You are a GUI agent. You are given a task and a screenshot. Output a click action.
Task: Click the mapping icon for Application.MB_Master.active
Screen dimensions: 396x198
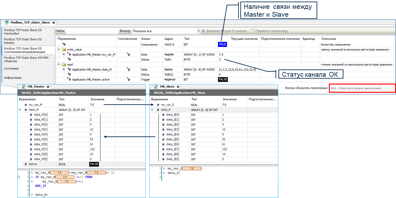[128, 80]
